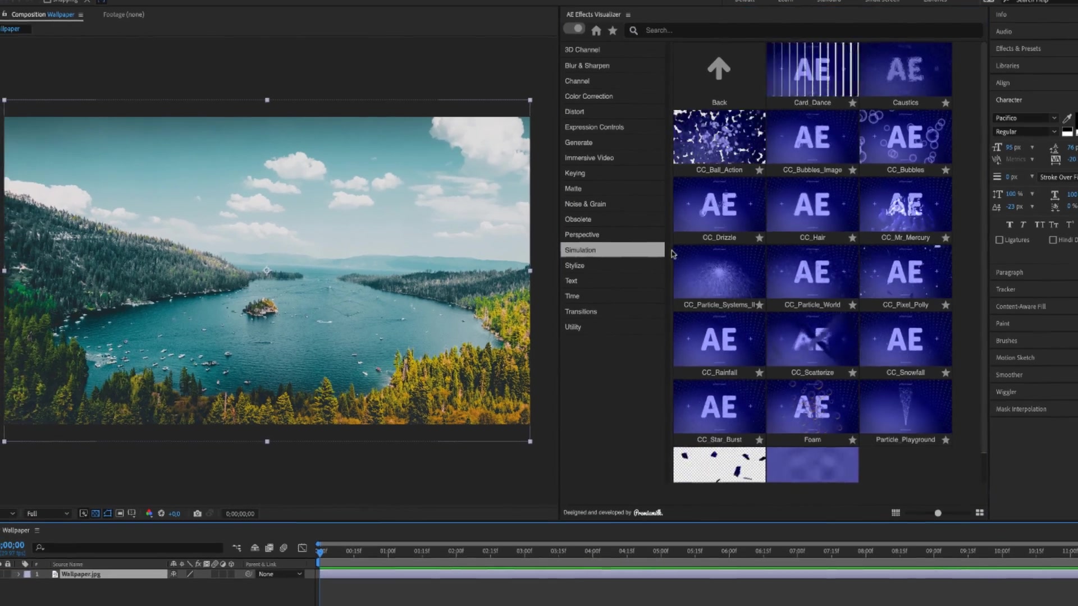Click the star icon for CC_Hair effect
The height and width of the screenshot is (606, 1078).
[851, 237]
